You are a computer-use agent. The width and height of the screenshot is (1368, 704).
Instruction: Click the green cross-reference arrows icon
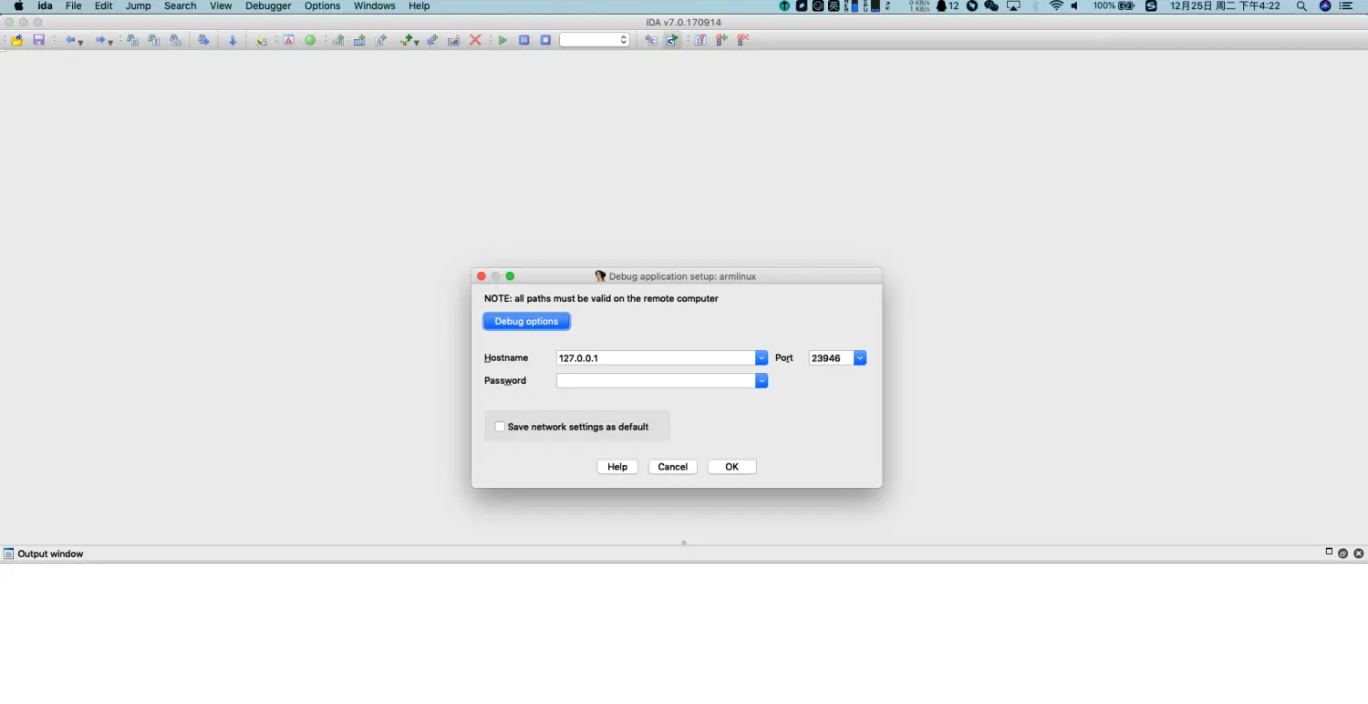[406, 40]
